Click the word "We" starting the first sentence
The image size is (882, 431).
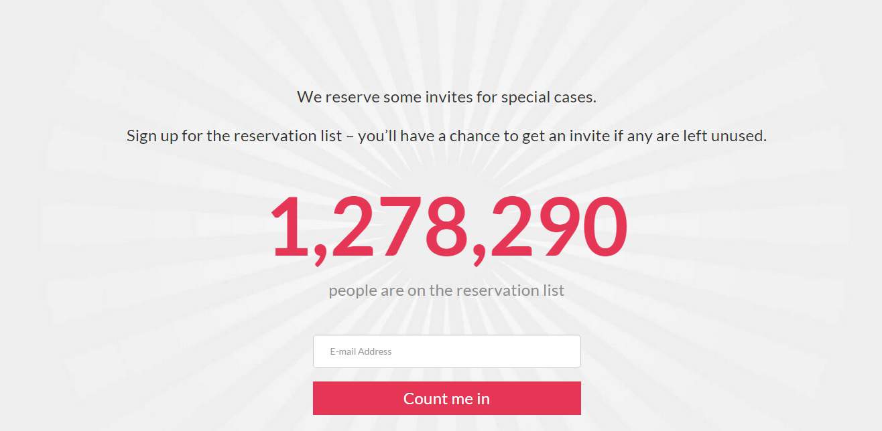(x=309, y=97)
